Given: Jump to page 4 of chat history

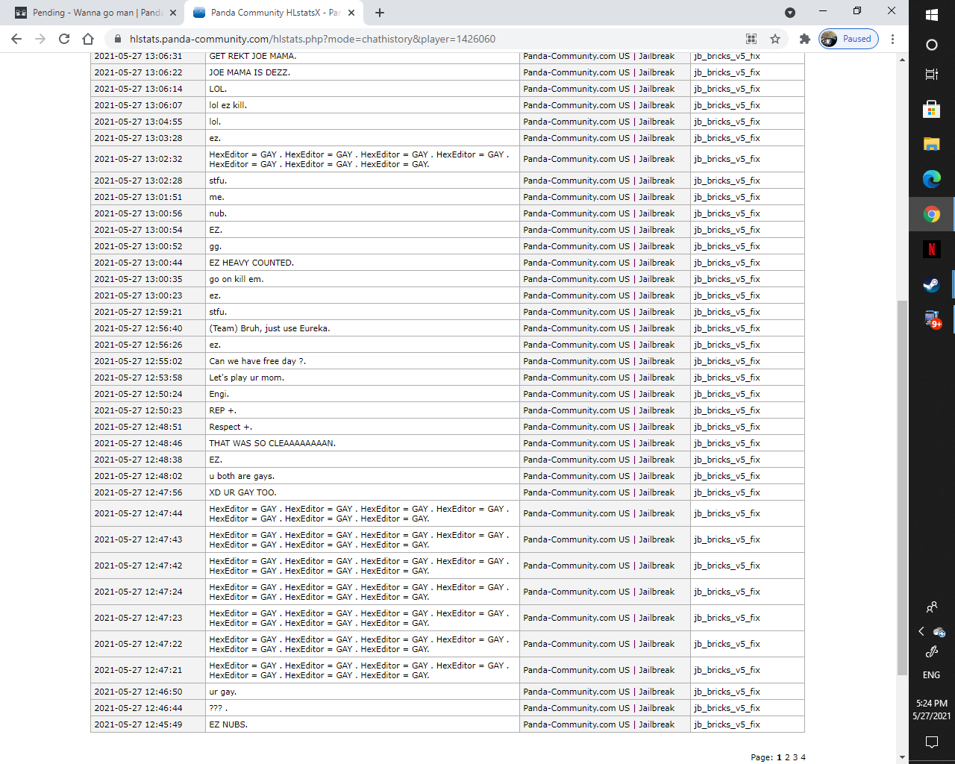Looking at the screenshot, I should click(x=804, y=757).
